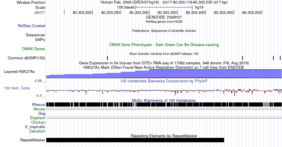282x147 pixels.
Task: Select the Dog species label
Action: (x=42, y=114)
